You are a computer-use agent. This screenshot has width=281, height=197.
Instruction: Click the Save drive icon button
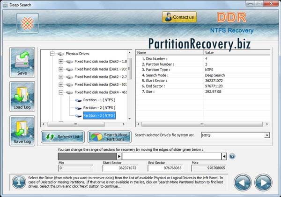pyautogui.click(x=22, y=63)
